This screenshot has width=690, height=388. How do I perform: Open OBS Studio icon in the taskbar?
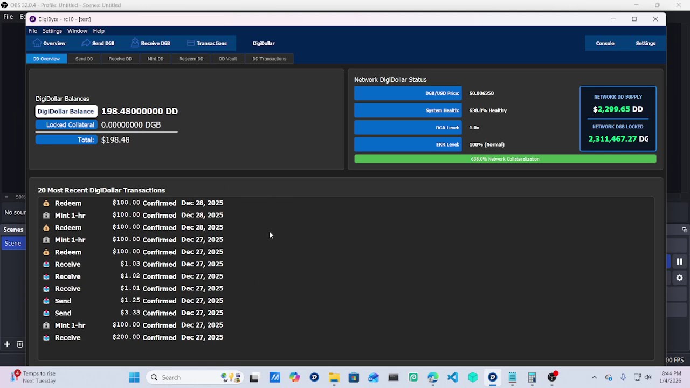coord(552,377)
